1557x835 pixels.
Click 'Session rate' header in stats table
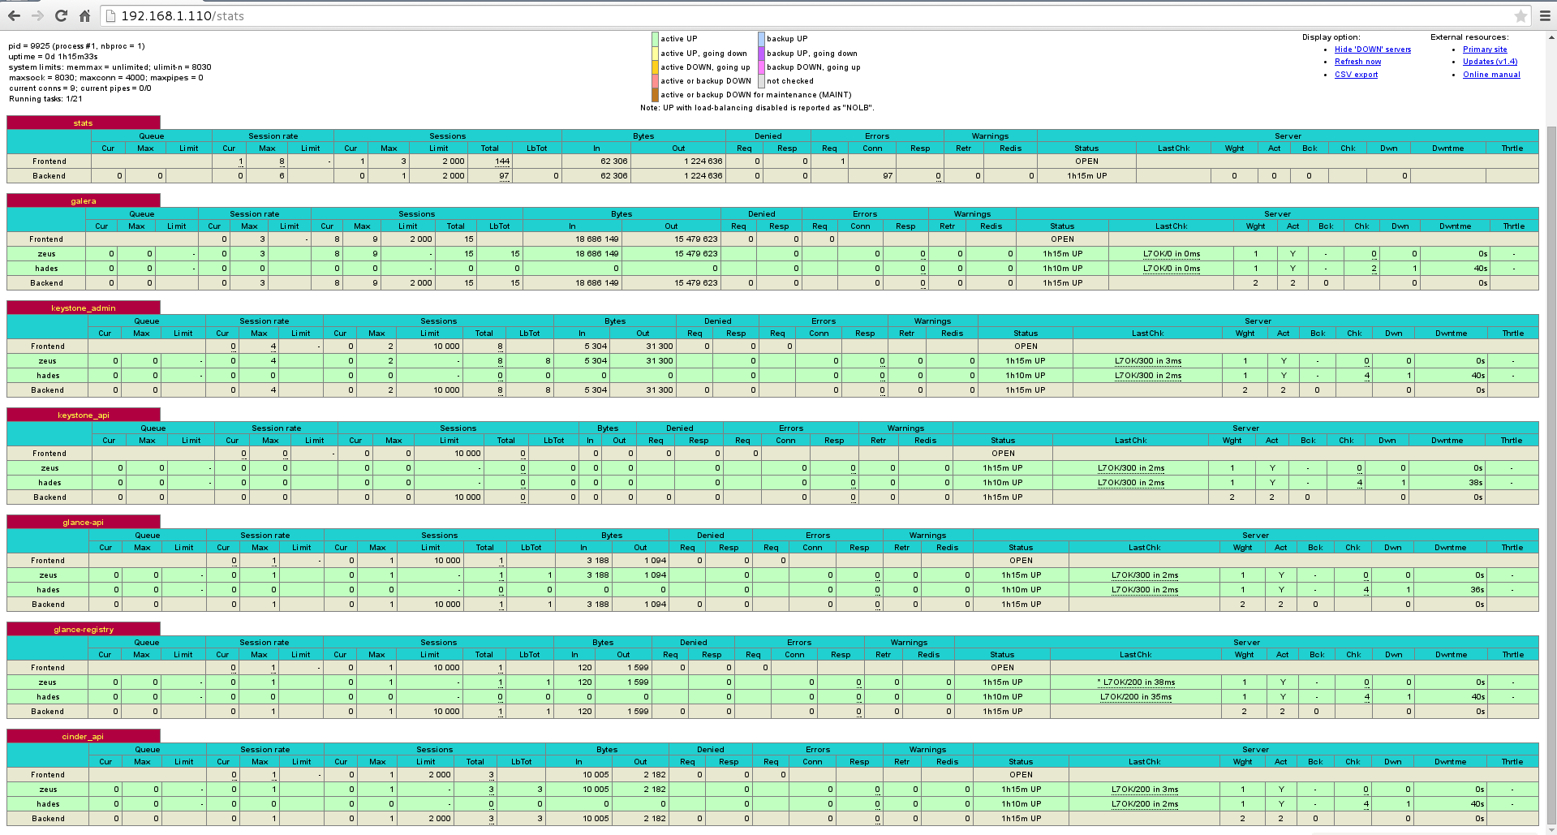click(273, 136)
